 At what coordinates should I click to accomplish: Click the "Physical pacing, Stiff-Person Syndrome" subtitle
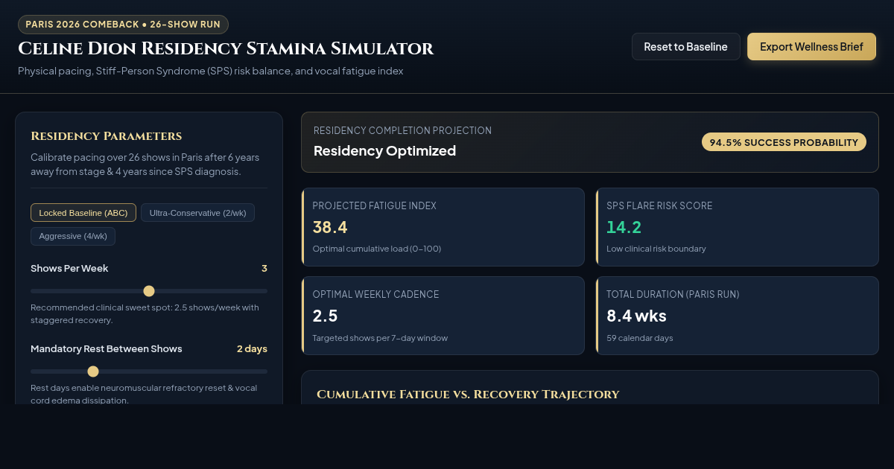point(211,71)
